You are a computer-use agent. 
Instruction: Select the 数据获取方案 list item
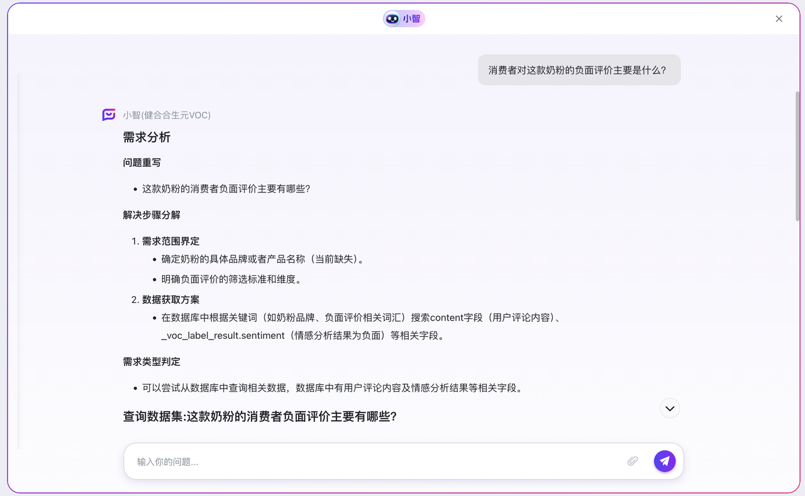tap(170, 300)
